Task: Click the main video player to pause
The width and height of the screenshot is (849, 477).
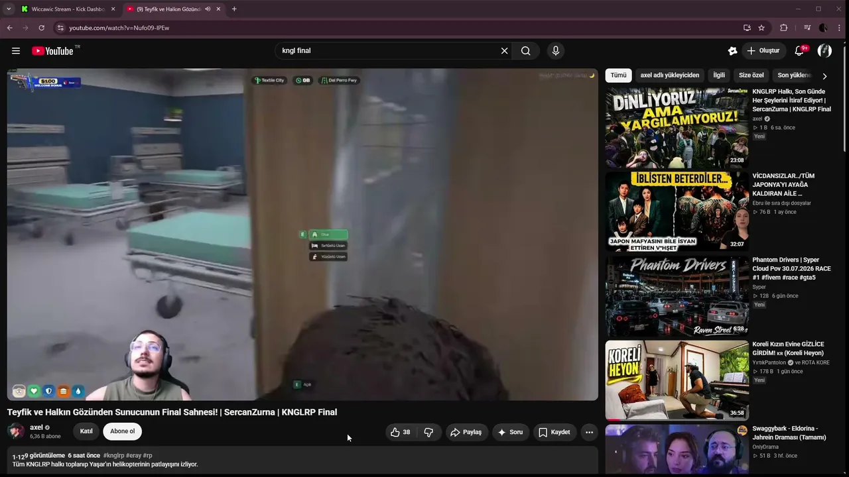Action: 302,235
